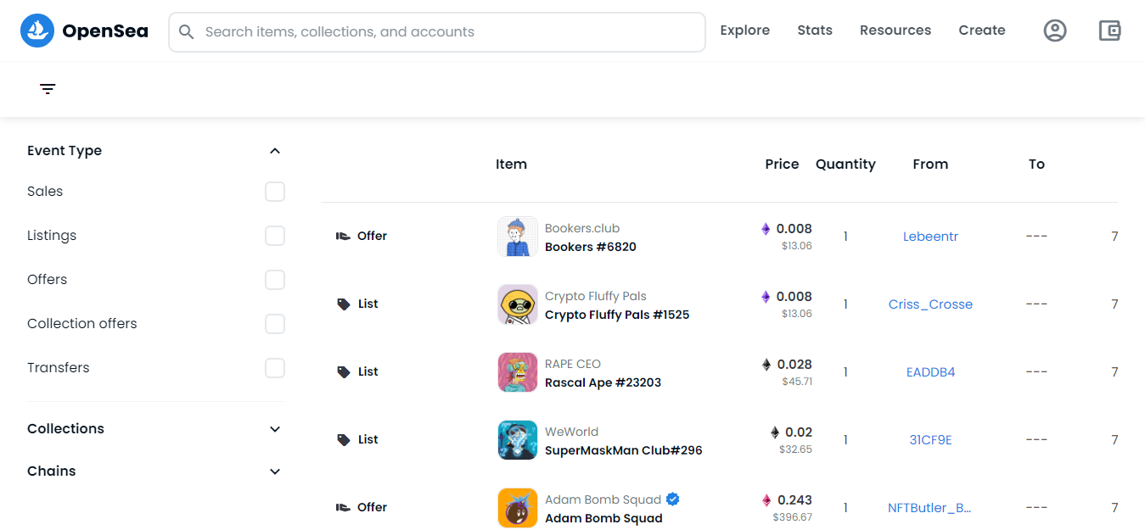Image resolution: width=1145 pixels, height=530 pixels.
Task: Open the Explore menu
Action: point(745,31)
